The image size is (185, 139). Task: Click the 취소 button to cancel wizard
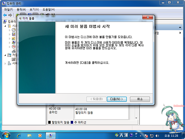[x=140, y=99]
